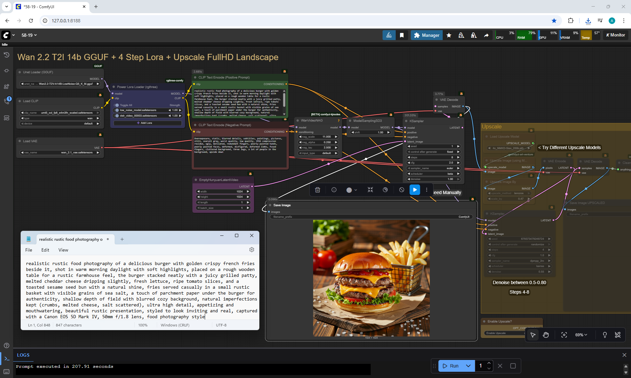The image size is (631, 378).
Task: Open Notepad Edit menu
Action: 45,250
